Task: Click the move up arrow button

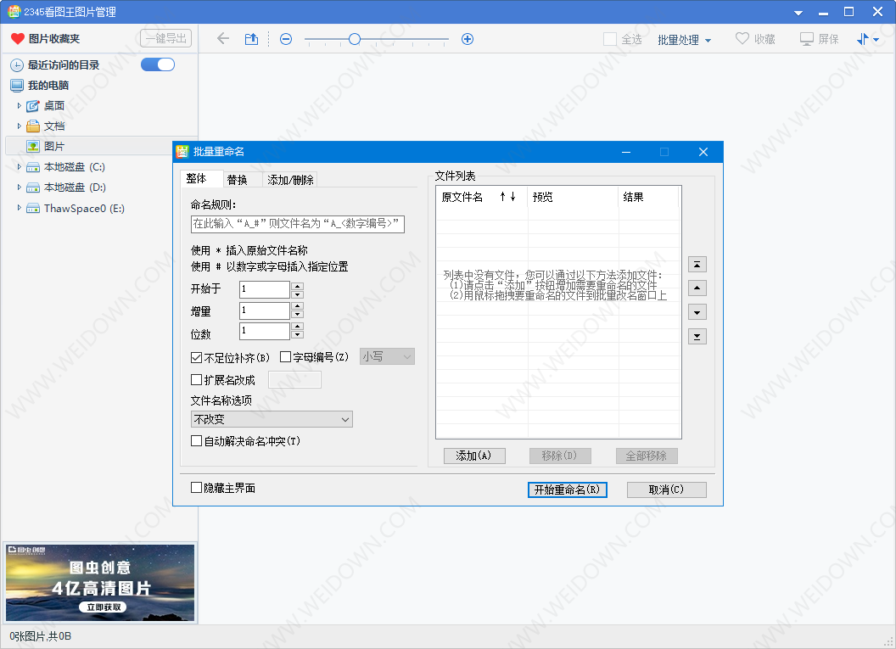Action: coord(697,288)
